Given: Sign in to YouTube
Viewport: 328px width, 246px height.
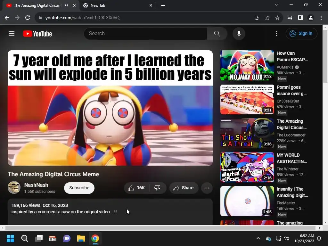Looking at the screenshot, I should click(301, 33).
